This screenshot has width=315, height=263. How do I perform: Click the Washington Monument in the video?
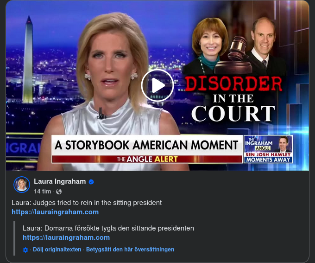tap(28, 59)
